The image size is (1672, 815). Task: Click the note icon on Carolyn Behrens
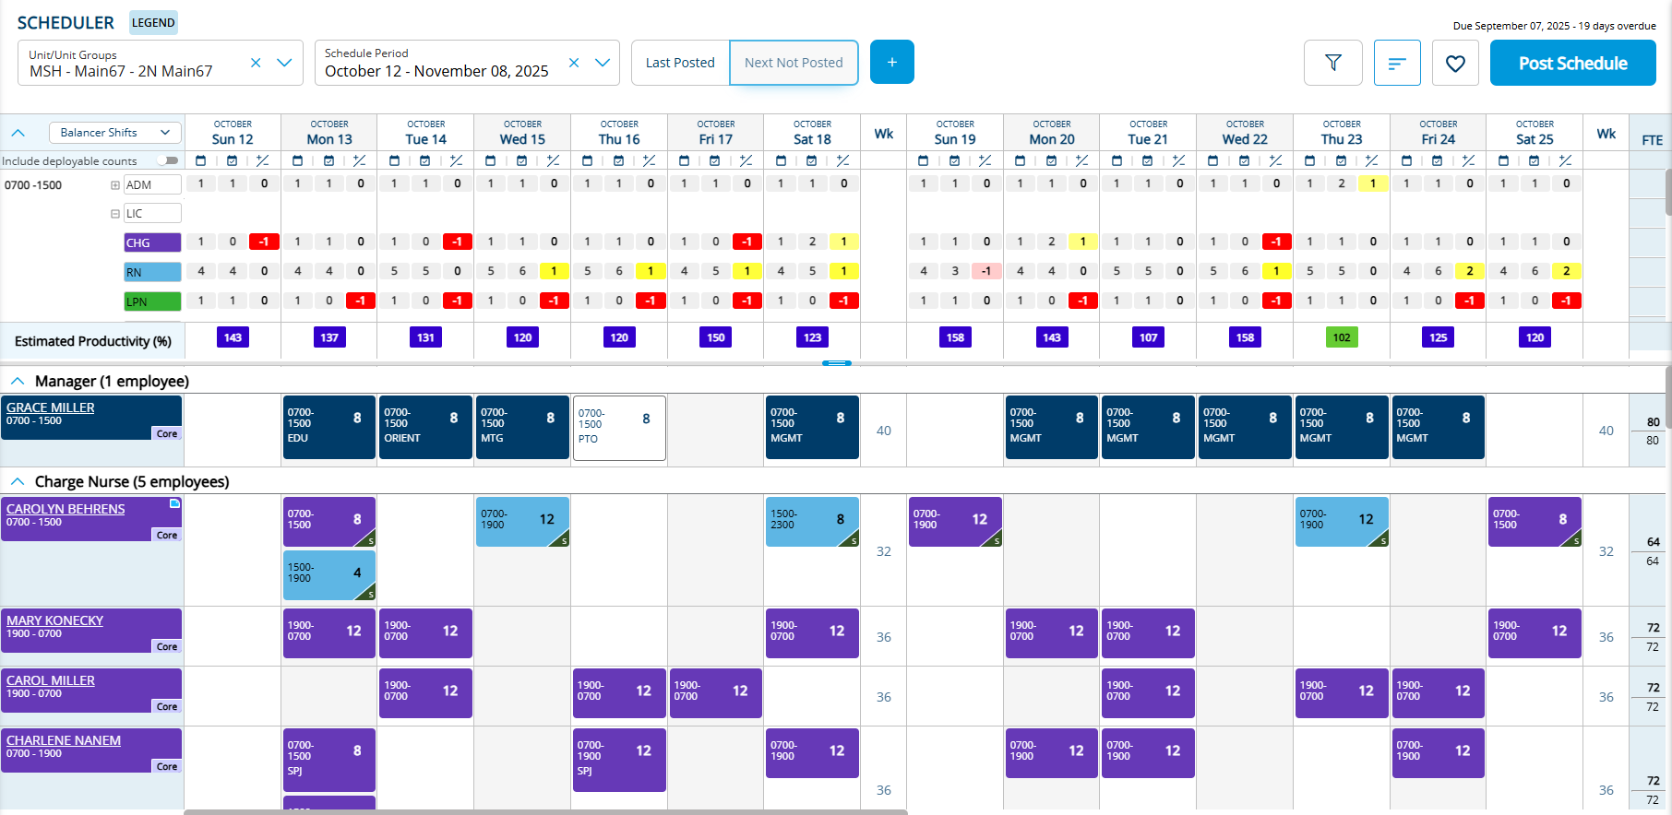[x=173, y=503]
